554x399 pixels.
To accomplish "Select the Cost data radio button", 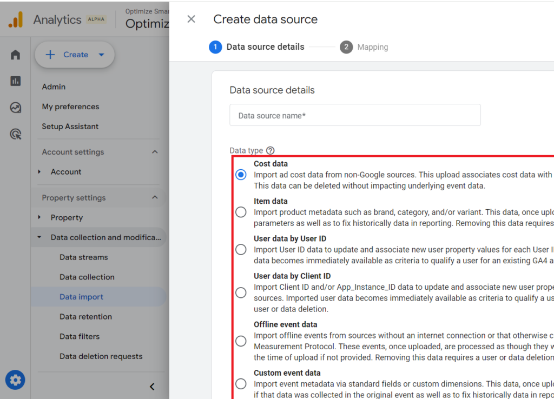I will [241, 175].
